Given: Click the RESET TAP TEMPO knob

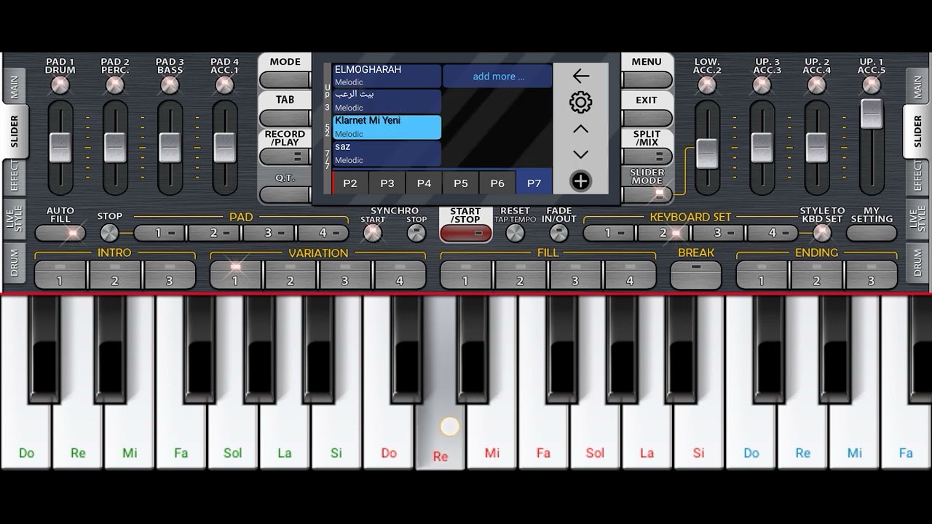Looking at the screenshot, I should point(515,233).
